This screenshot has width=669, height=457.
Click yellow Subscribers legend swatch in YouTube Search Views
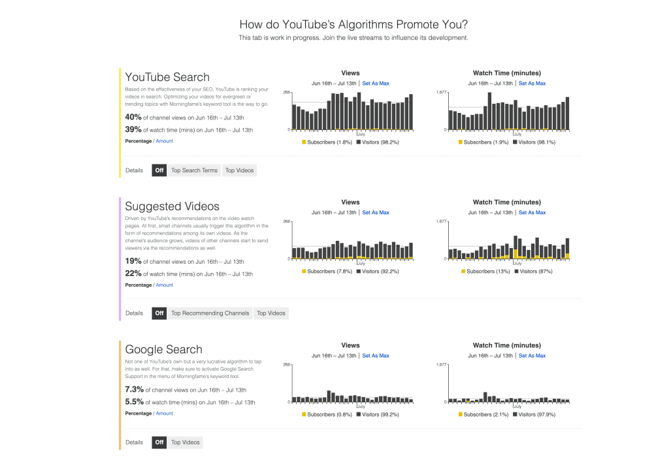point(304,142)
